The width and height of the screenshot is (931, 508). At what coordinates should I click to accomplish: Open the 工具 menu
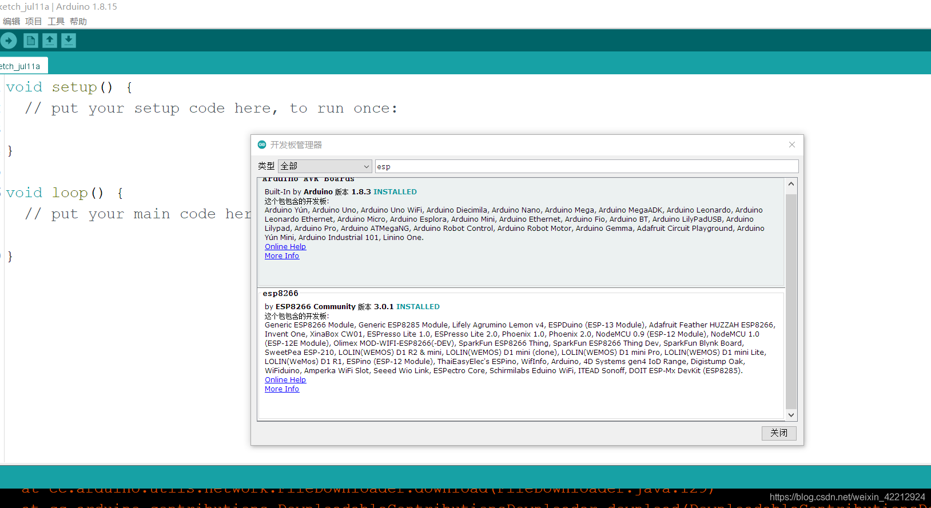point(56,22)
